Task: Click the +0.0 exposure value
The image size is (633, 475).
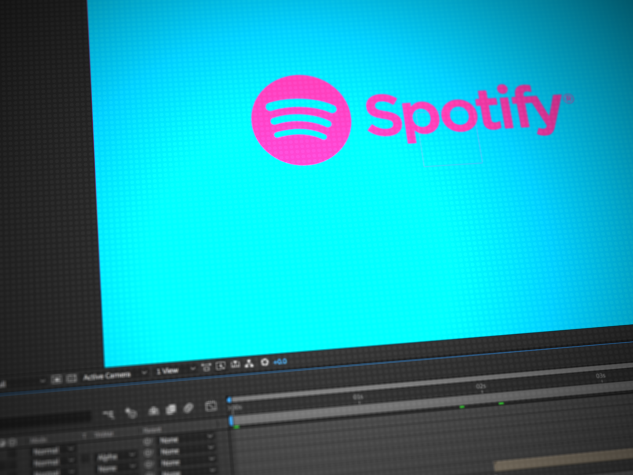Action: tap(280, 361)
